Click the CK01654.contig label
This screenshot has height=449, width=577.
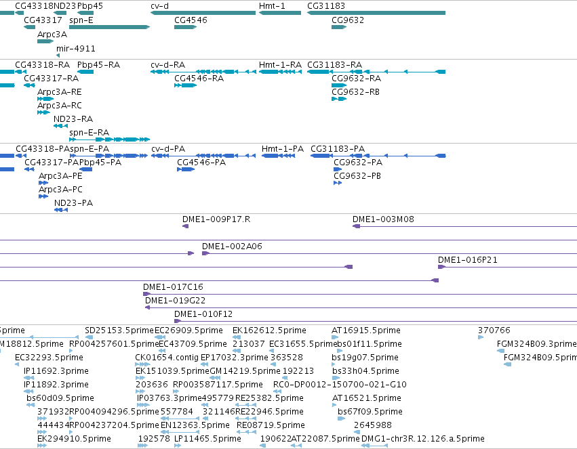tap(167, 358)
